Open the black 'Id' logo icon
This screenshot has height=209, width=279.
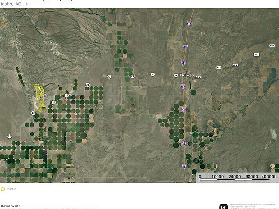click(223, 207)
